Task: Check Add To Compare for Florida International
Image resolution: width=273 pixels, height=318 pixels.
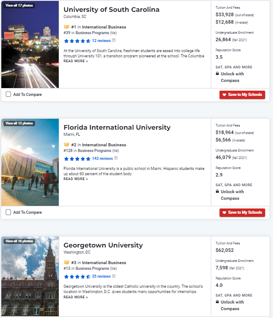Action: pos(8,212)
